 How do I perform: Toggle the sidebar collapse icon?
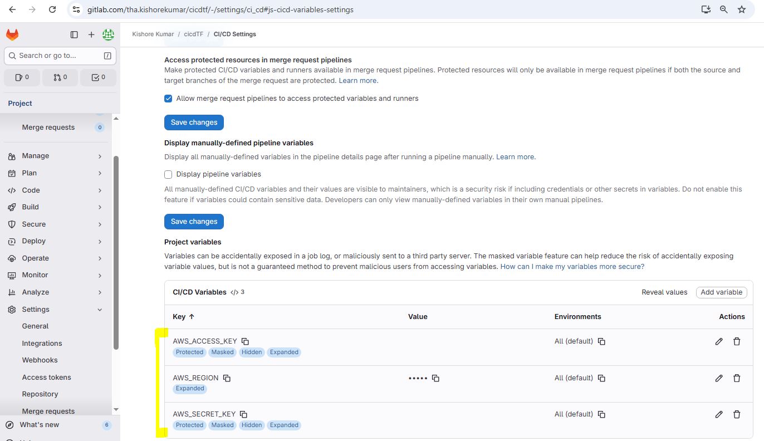(x=74, y=35)
